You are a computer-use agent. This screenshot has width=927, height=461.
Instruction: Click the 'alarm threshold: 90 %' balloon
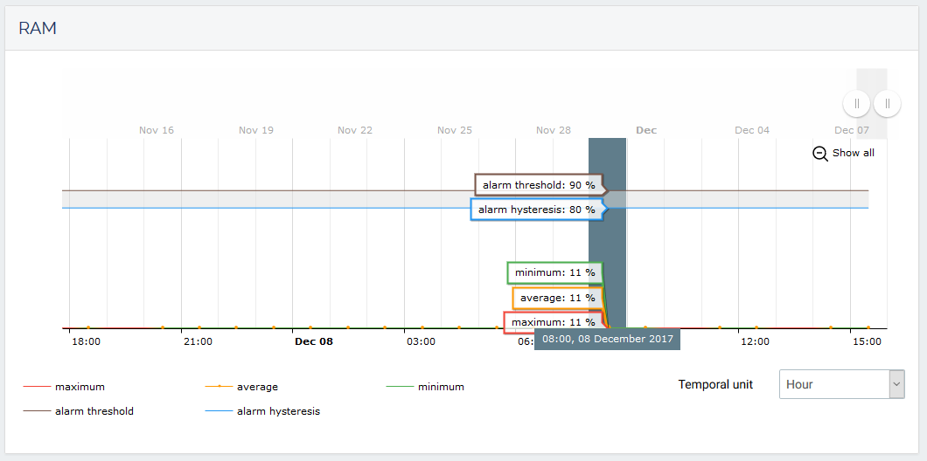(539, 185)
